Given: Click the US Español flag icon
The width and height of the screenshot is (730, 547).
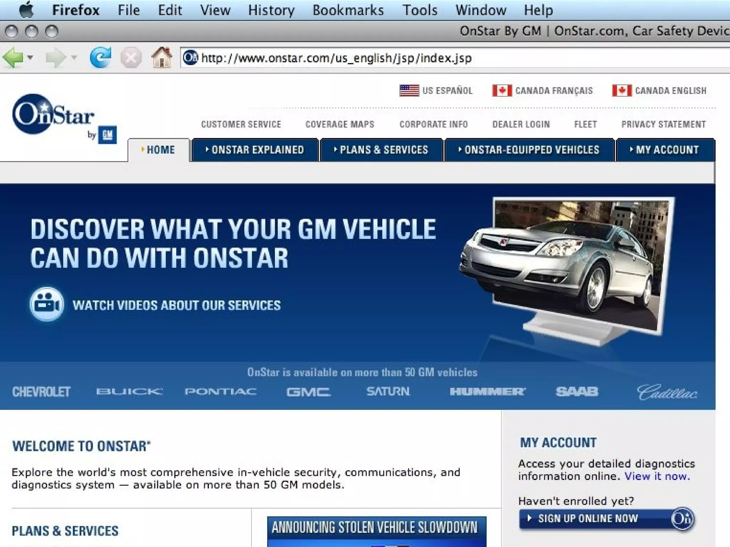Looking at the screenshot, I should [409, 90].
